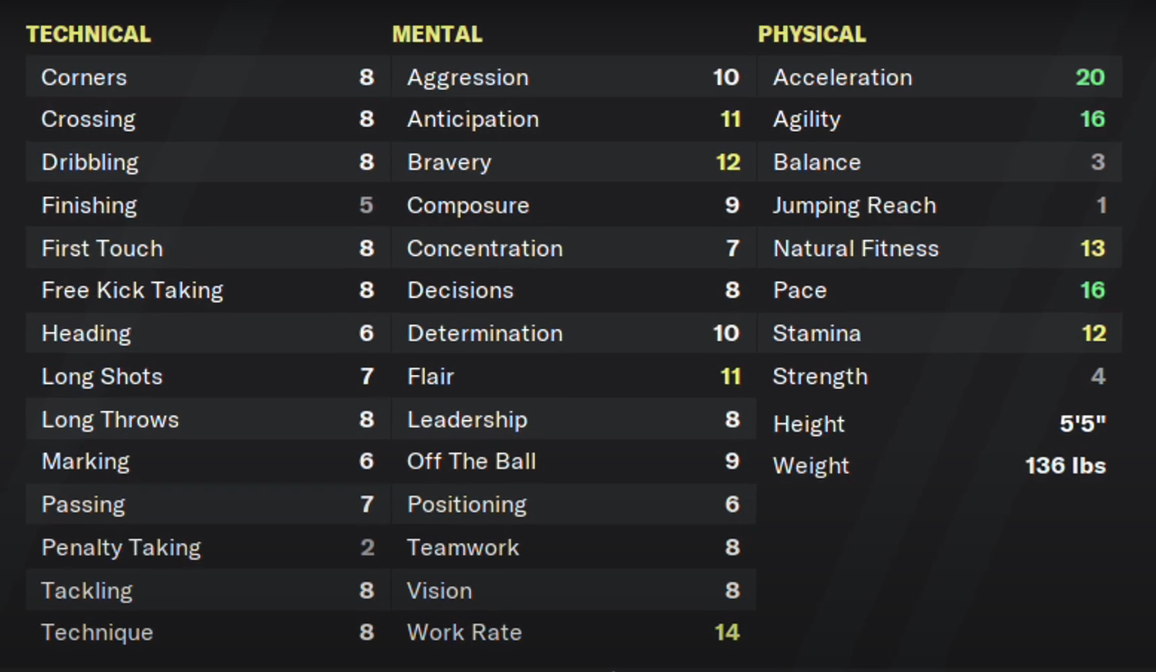Click the Acceleration attribute row
This screenshot has height=672, width=1156.
(939, 77)
